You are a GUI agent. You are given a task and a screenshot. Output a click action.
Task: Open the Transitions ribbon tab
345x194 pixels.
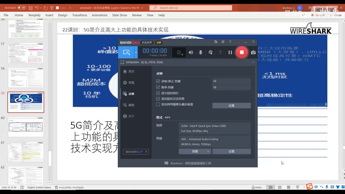tap(80, 15)
